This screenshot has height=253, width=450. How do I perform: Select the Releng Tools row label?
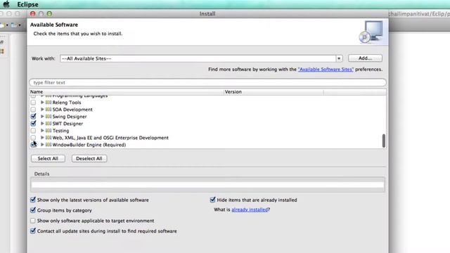(67, 103)
